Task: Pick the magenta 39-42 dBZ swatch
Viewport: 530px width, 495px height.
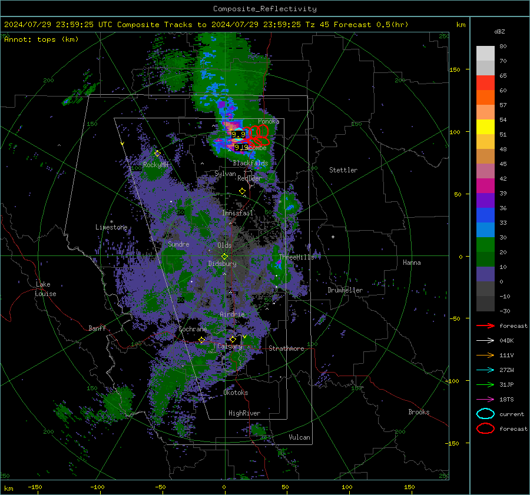Action: tap(485, 186)
